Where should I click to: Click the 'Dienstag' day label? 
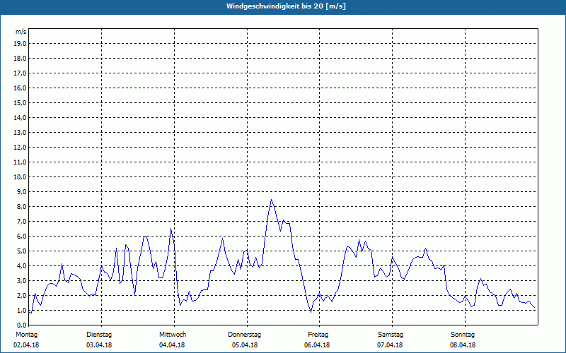tap(99, 335)
